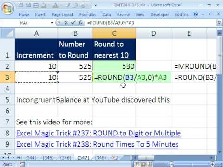Click the horizontal scrollbar right arrow

(x=211, y=158)
